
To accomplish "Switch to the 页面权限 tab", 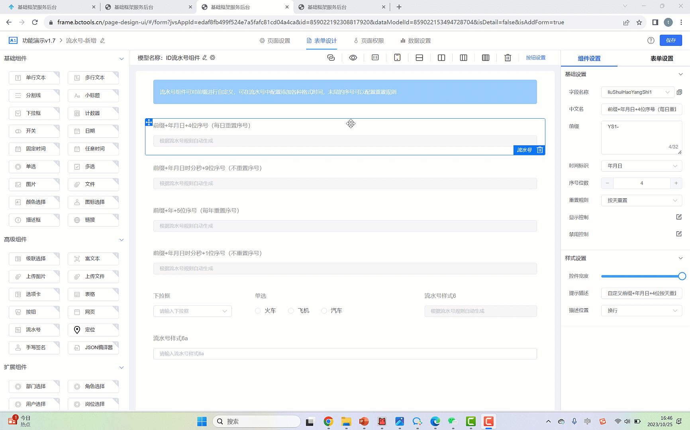I will point(369,41).
